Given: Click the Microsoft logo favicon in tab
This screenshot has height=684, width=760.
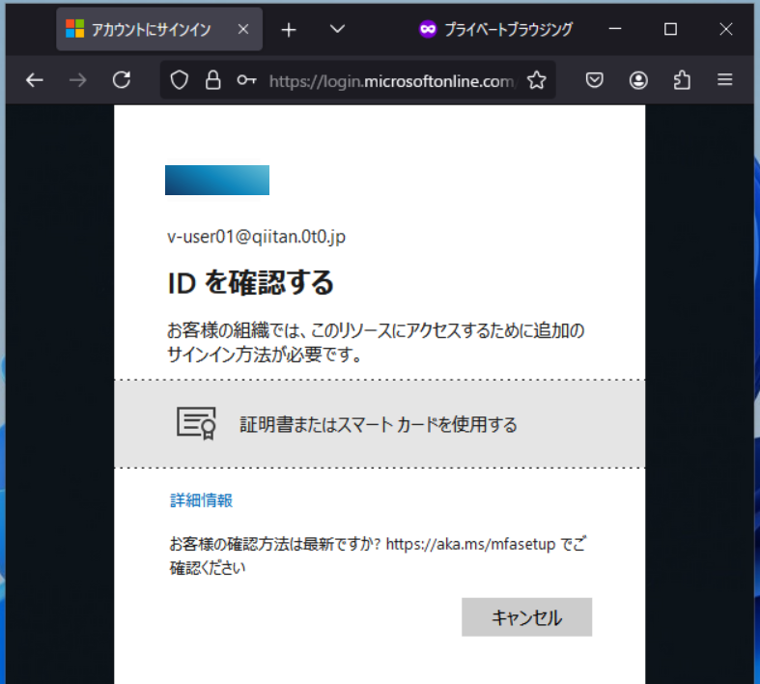Looking at the screenshot, I should [x=74, y=29].
